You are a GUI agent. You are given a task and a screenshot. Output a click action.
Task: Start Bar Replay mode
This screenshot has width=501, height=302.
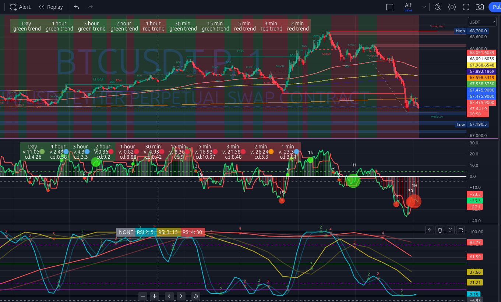point(51,7)
